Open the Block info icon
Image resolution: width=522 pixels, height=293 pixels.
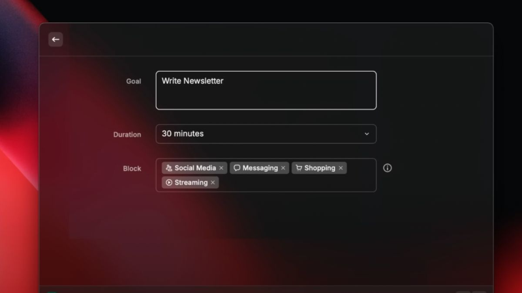tap(387, 168)
